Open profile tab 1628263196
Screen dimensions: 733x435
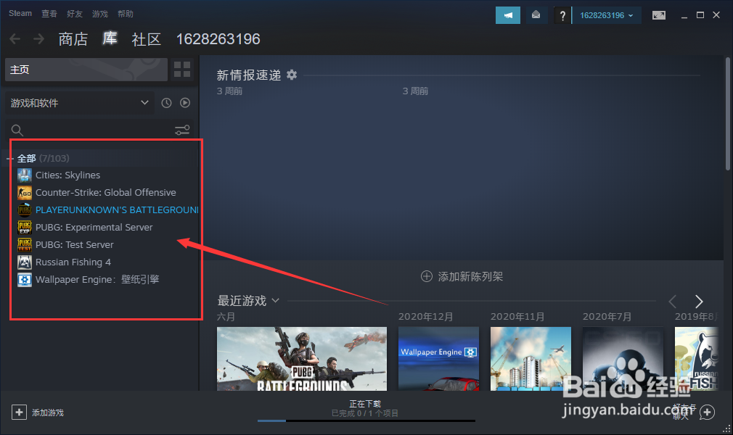click(x=218, y=39)
